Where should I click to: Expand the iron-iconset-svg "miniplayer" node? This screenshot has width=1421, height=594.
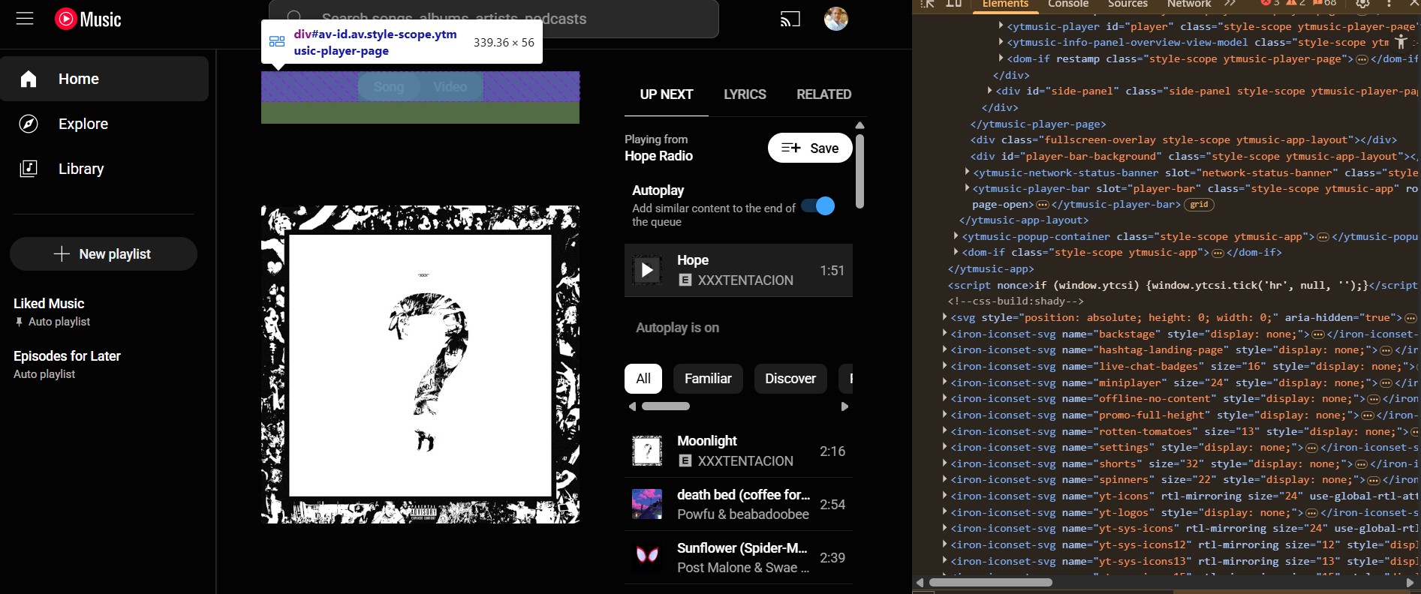pyautogui.click(x=944, y=382)
